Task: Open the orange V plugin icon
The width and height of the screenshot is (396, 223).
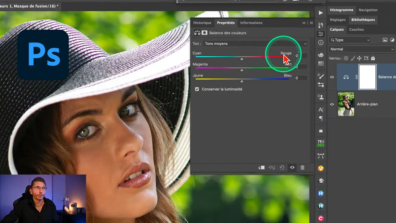Action: click(x=321, y=168)
